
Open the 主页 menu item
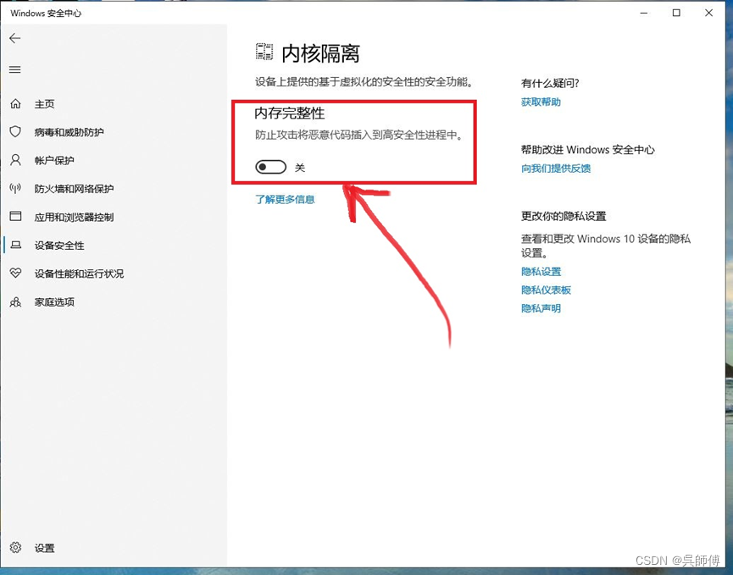coord(44,104)
